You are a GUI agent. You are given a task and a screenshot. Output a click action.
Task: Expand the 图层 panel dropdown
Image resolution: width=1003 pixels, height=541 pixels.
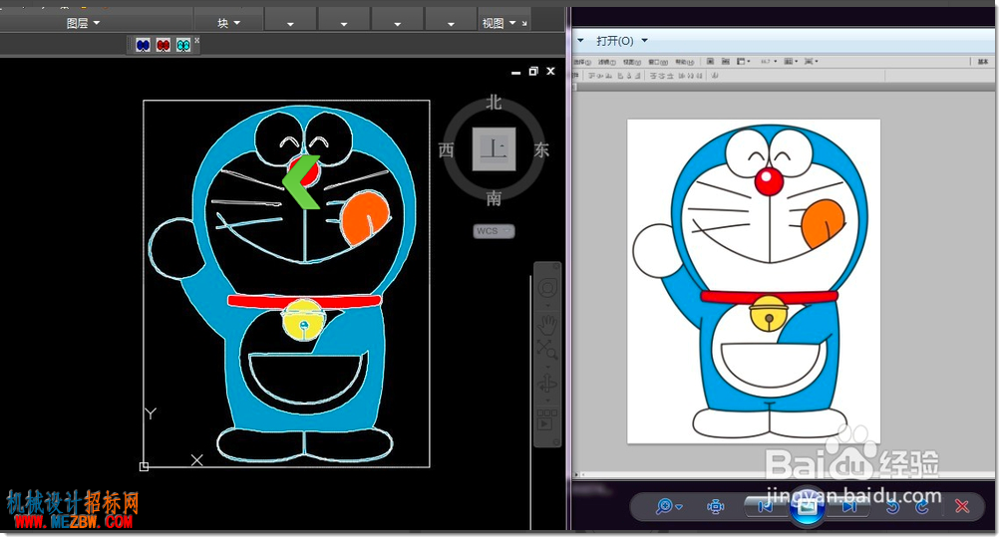[83, 23]
